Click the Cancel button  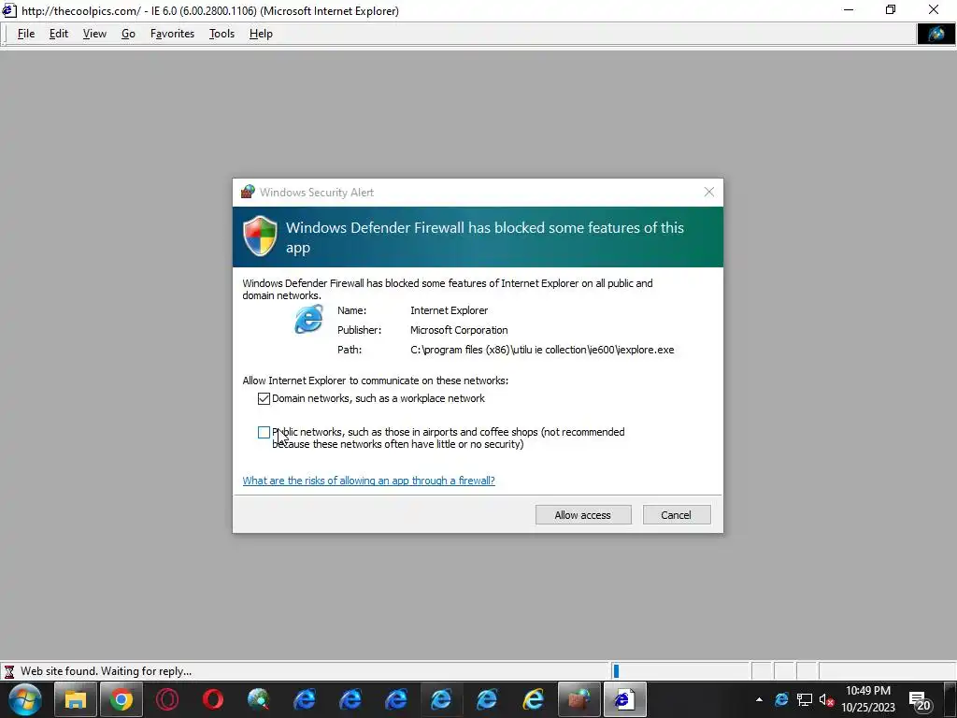677,515
